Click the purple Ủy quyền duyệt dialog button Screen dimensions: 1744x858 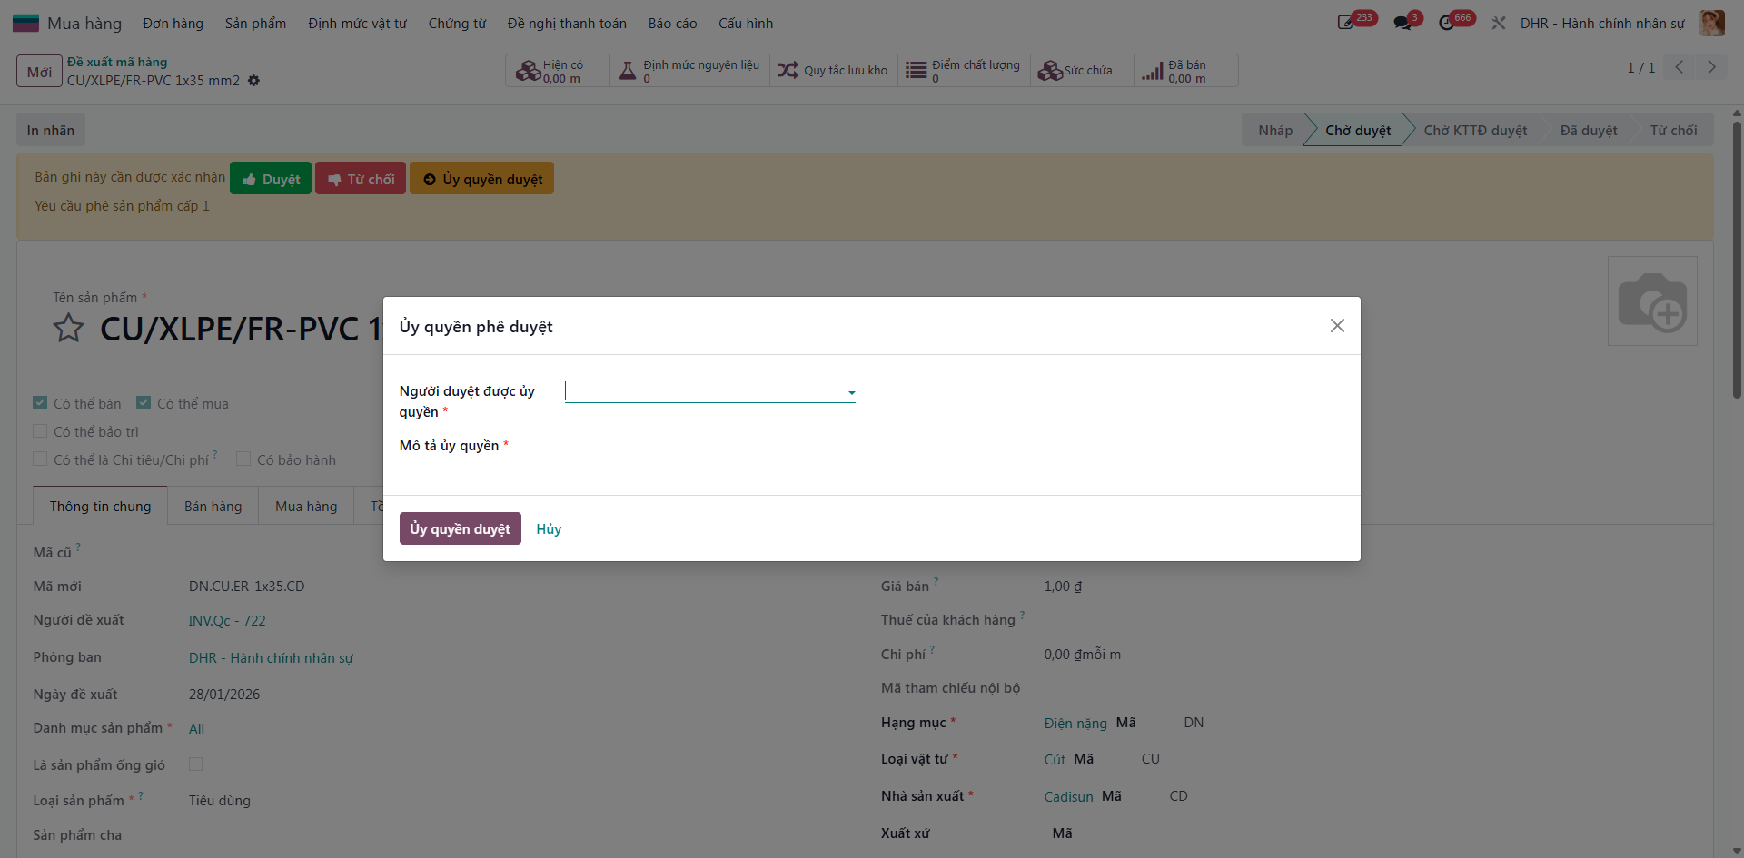coord(461,528)
